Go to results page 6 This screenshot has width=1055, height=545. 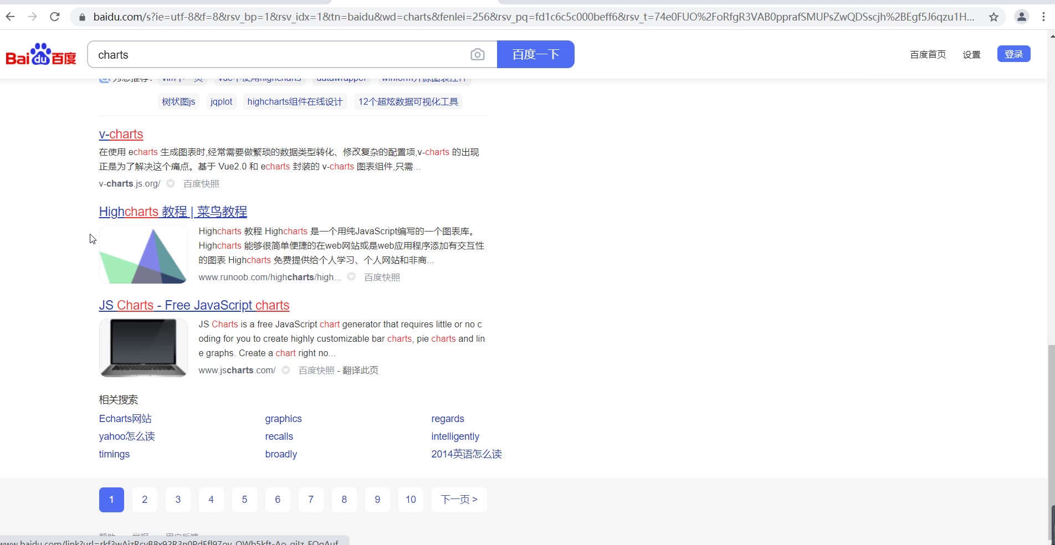[278, 500]
